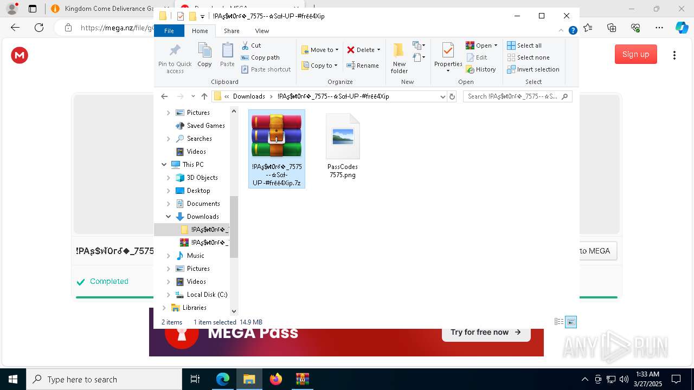Go Up one folder level

[204, 96]
